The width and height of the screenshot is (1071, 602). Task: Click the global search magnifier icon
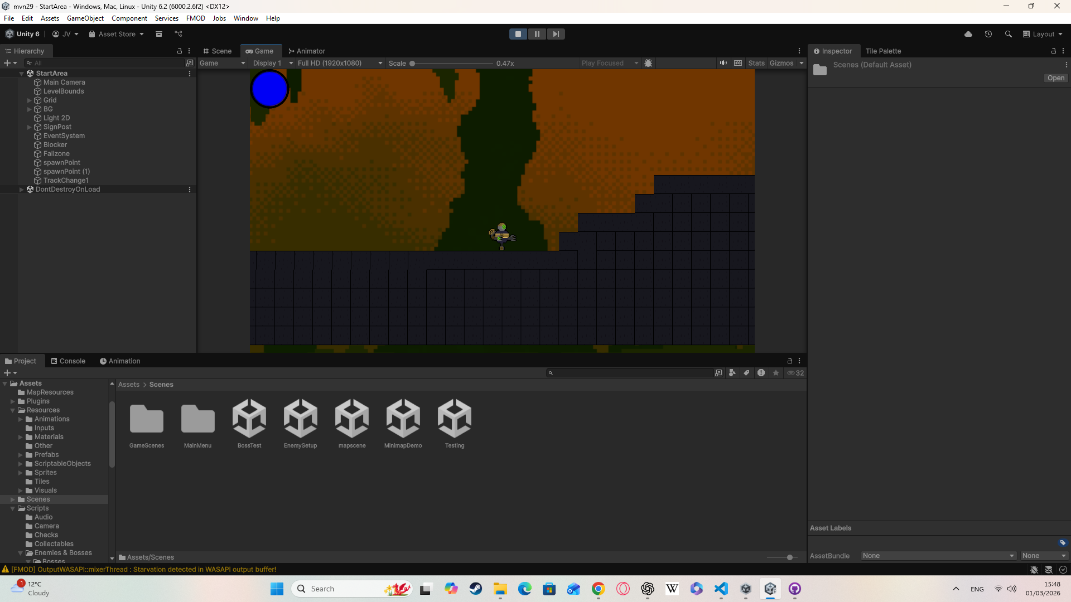[x=1008, y=34]
